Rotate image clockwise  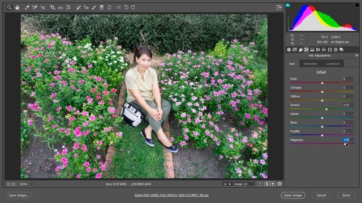tap(133, 7)
